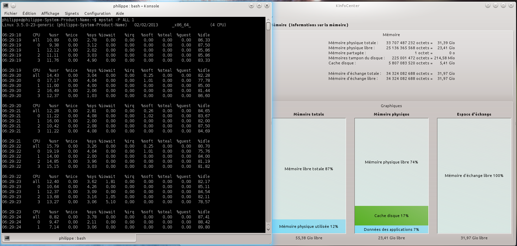This screenshot has height=246, width=517.
Task: Click the 'Cache disque :' label in info list
Action: coord(342,63)
